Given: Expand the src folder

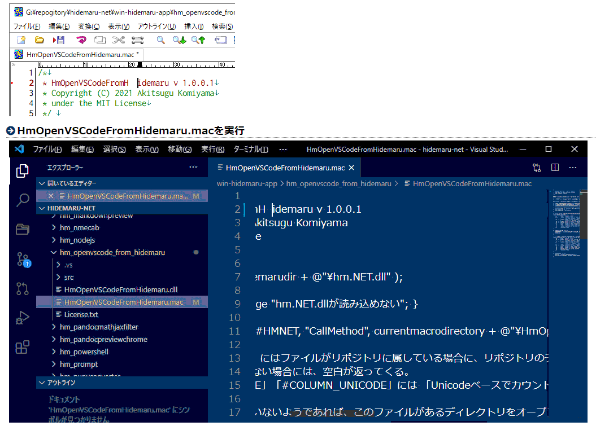Looking at the screenshot, I should 69,277.
